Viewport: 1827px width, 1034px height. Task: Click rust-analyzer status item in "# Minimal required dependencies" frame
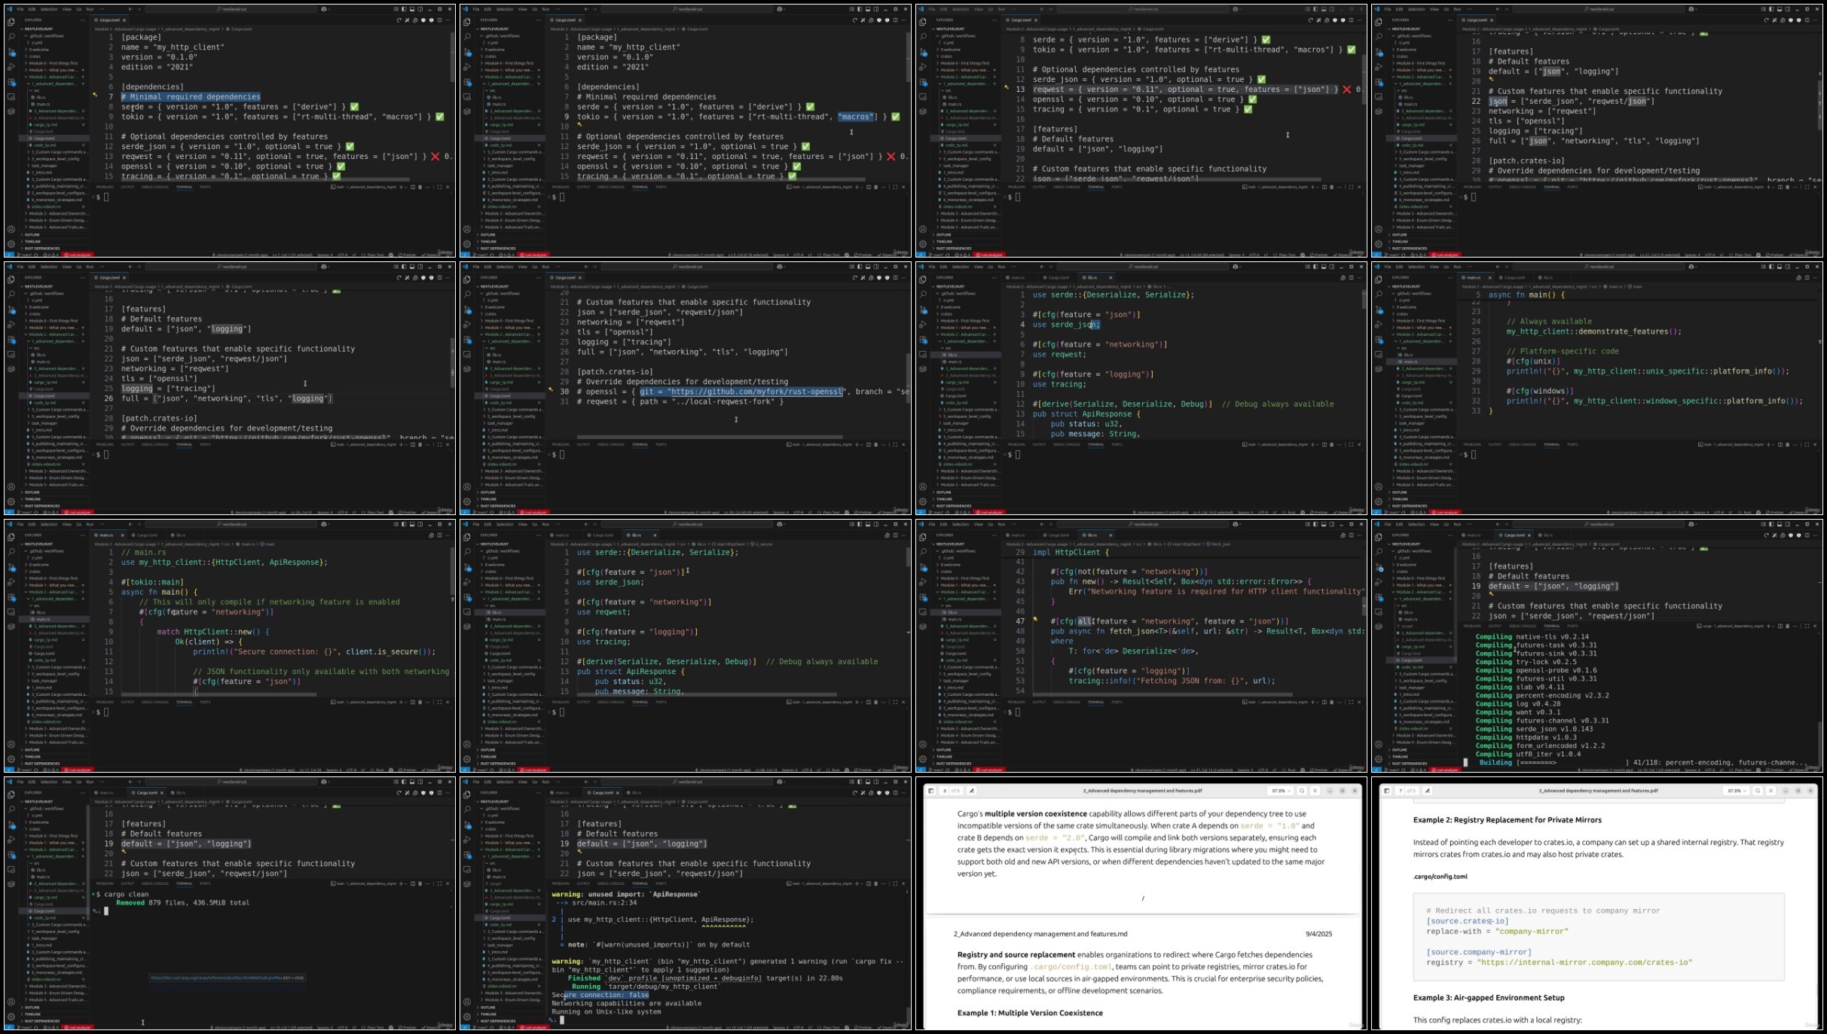coord(78,255)
